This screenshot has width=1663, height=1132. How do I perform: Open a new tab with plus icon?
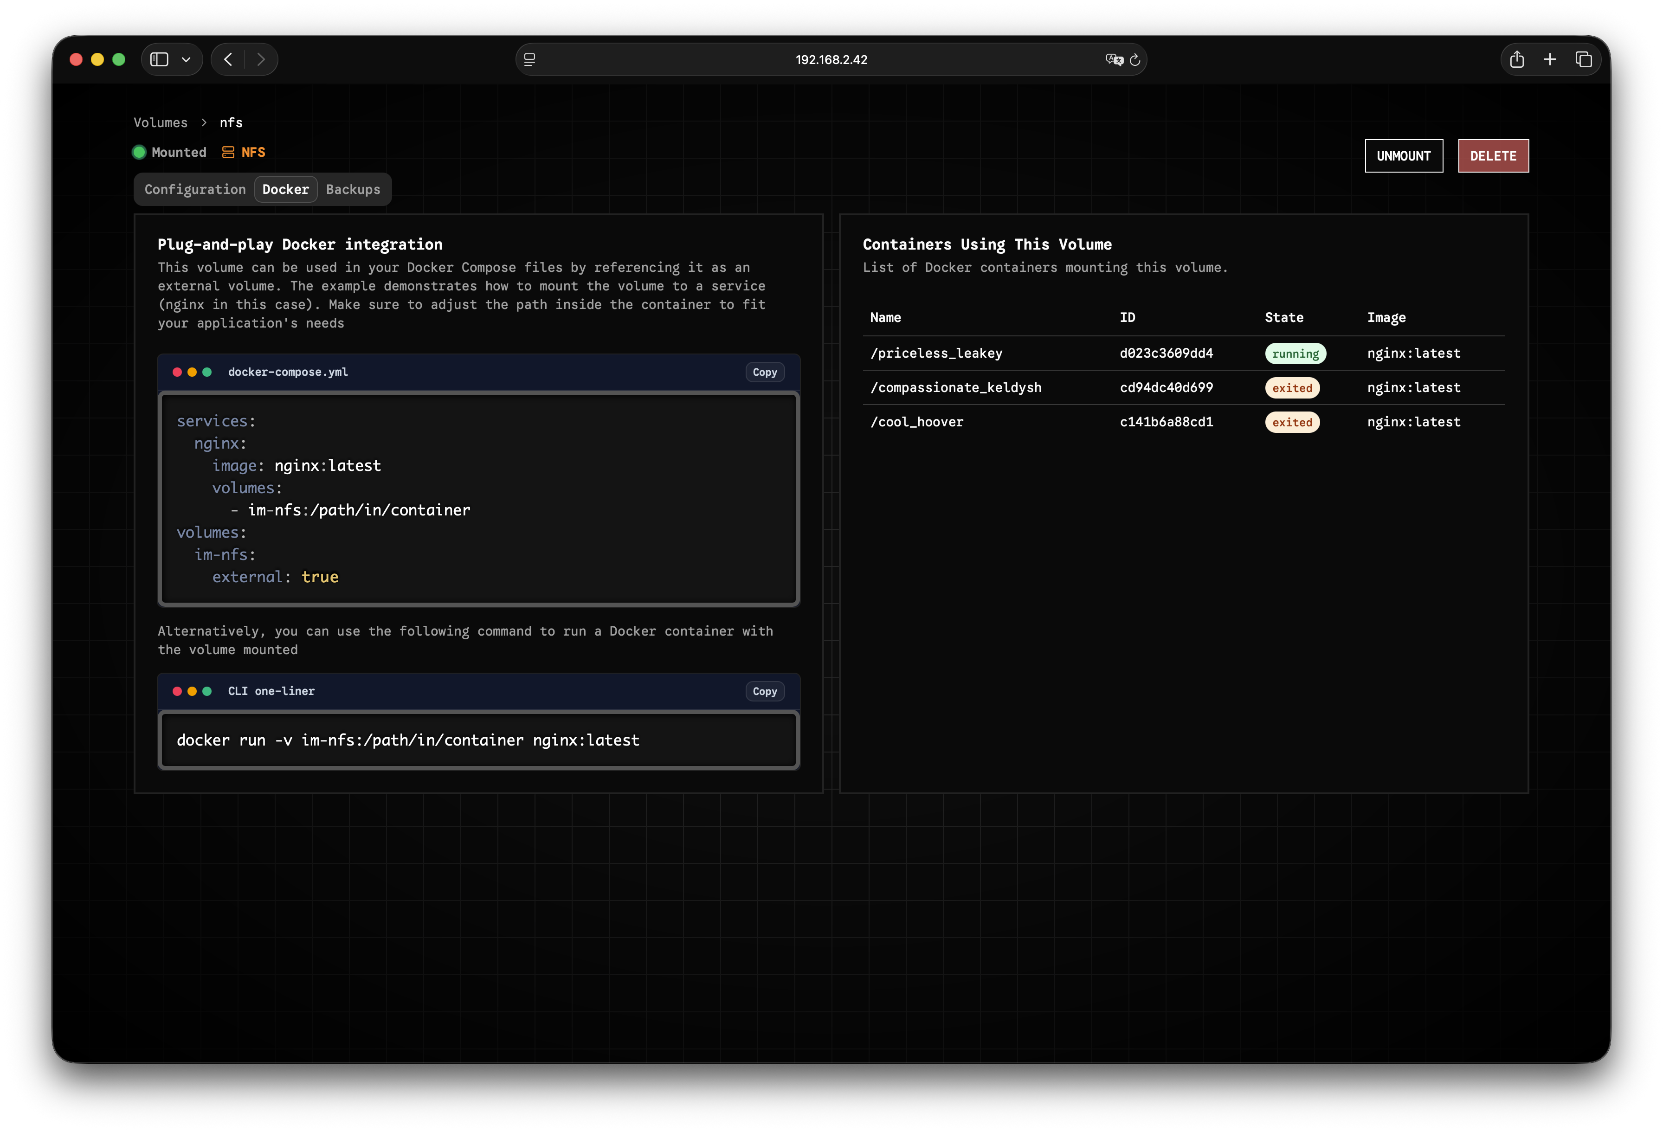(1550, 59)
